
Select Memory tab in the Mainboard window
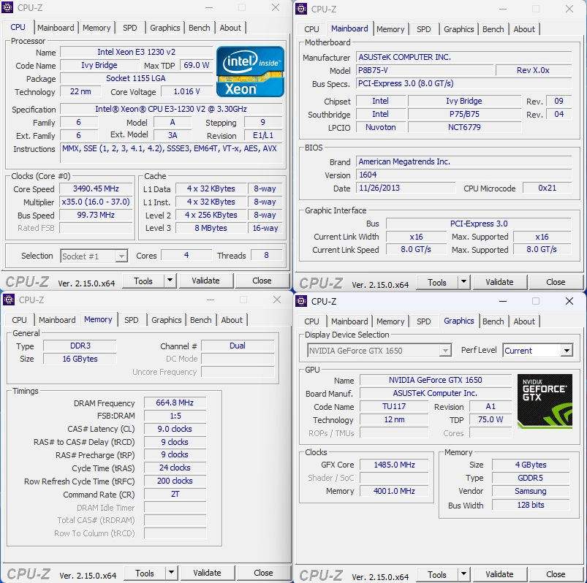tap(390, 29)
